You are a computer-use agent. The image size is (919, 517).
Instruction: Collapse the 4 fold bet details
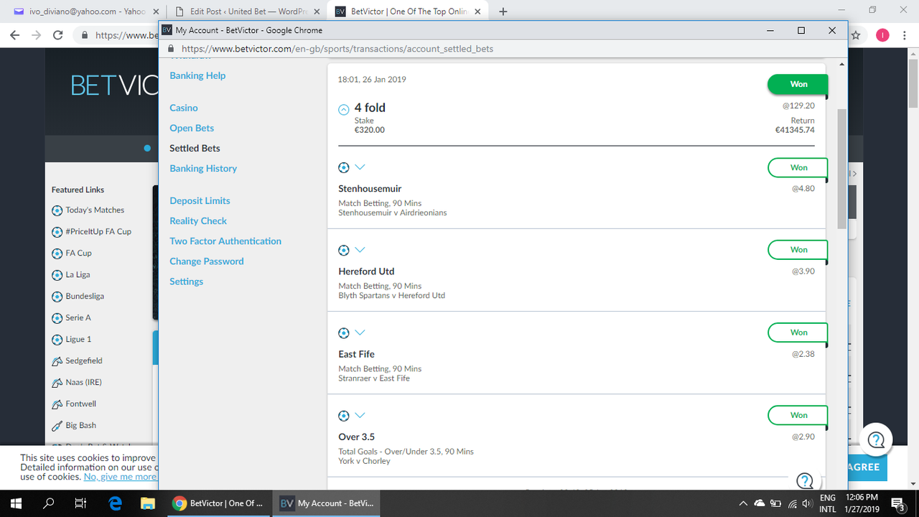(343, 110)
